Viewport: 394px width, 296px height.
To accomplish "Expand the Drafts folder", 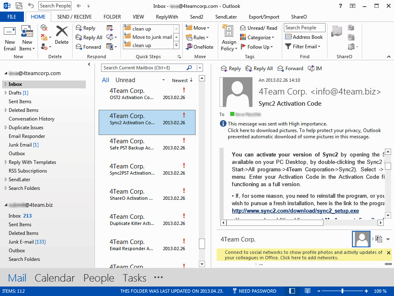I will click(x=6, y=93).
